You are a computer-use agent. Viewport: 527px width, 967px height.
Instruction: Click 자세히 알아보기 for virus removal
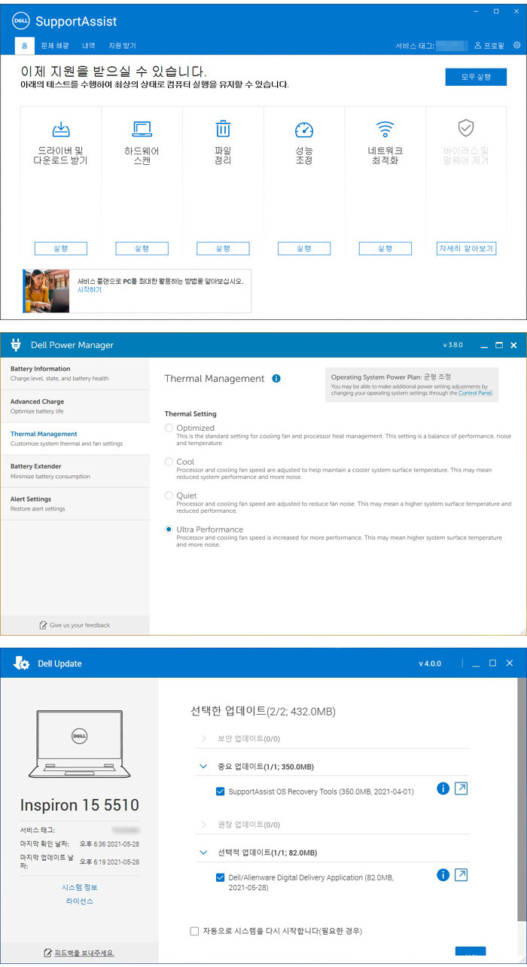pos(466,249)
